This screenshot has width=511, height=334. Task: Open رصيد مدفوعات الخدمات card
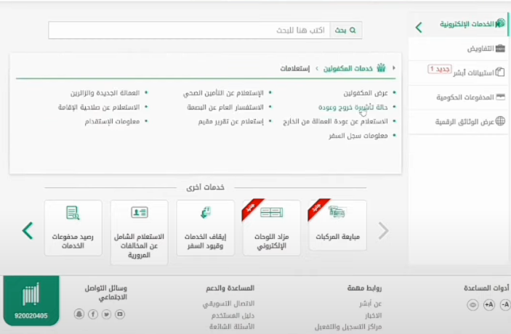tap(73, 228)
